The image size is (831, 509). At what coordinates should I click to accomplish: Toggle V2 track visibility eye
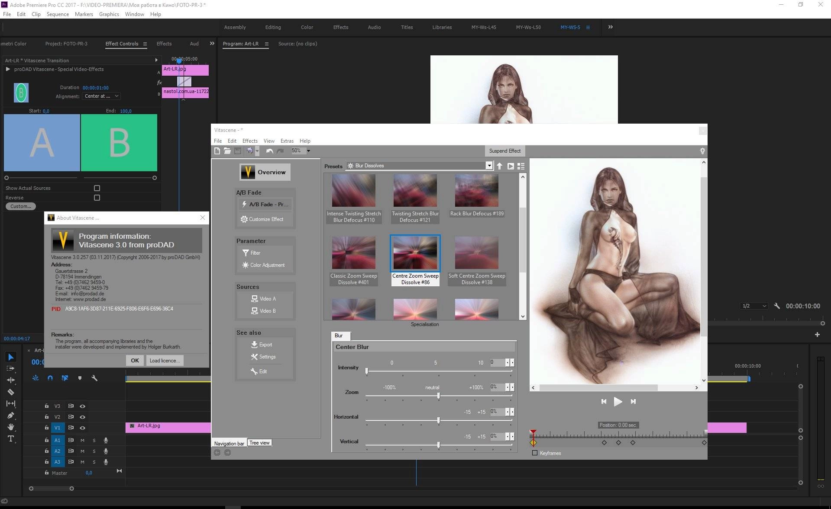[82, 417]
